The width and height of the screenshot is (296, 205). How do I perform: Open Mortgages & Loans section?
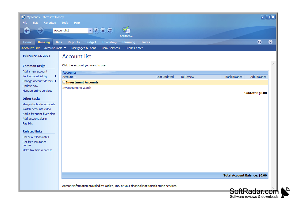pos(84,48)
